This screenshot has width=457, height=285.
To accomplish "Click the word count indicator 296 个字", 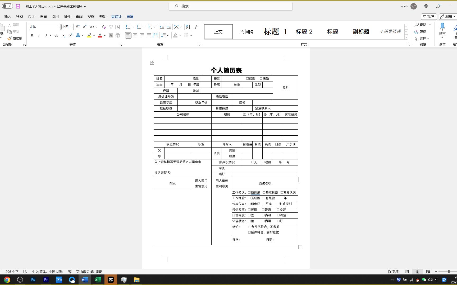I will (x=12, y=271).
